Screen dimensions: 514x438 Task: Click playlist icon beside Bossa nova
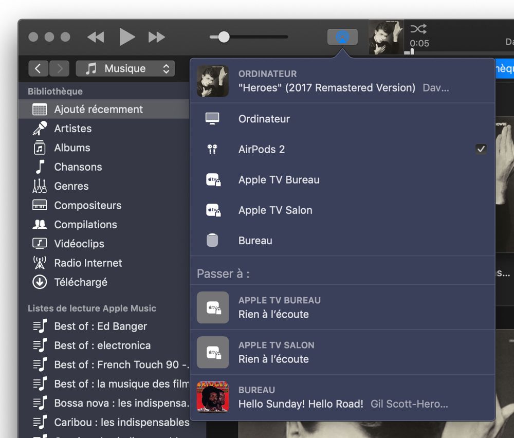40,403
